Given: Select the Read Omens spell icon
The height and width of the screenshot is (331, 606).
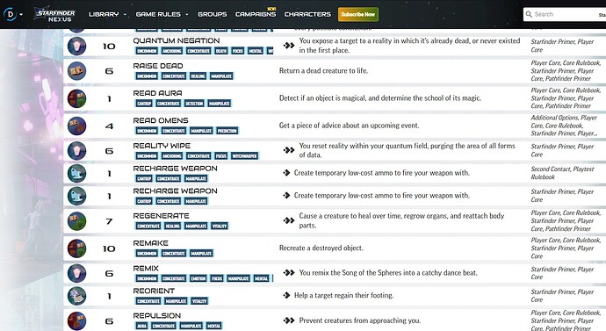Looking at the screenshot, I should click(76, 126).
